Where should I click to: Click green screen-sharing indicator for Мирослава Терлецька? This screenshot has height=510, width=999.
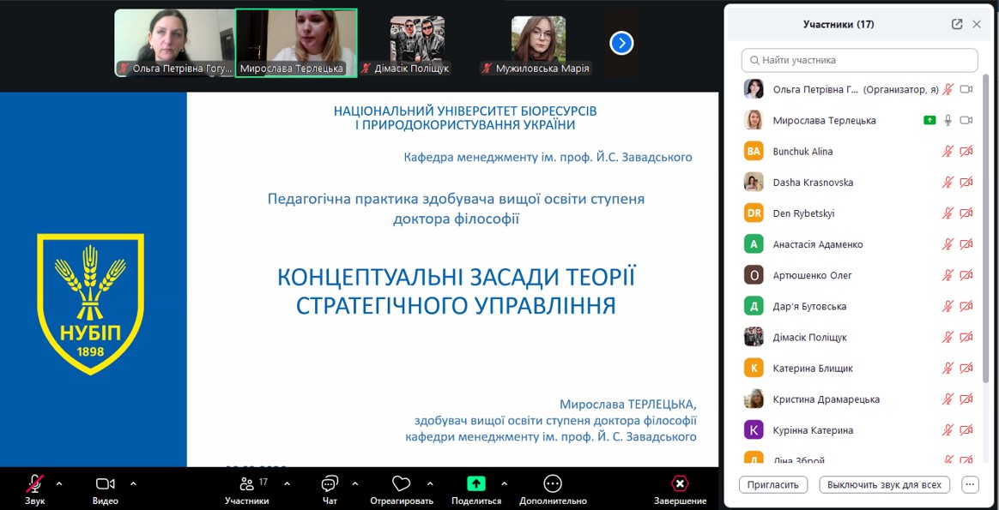(x=929, y=120)
